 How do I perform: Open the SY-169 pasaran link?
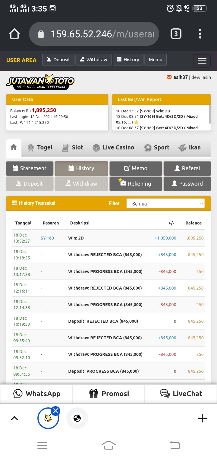point(47,238)
